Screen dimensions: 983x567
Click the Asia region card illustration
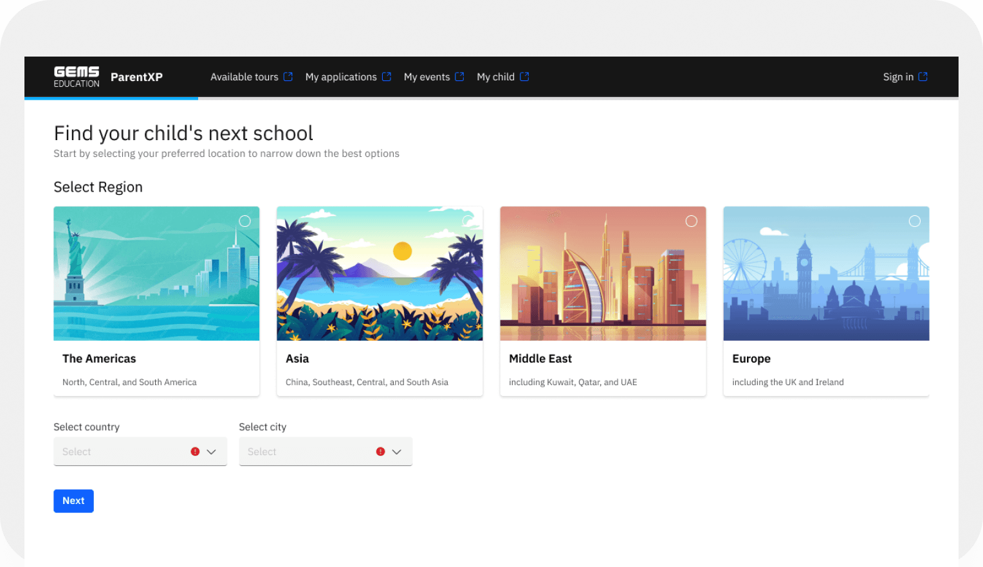(x=380, y=273)
